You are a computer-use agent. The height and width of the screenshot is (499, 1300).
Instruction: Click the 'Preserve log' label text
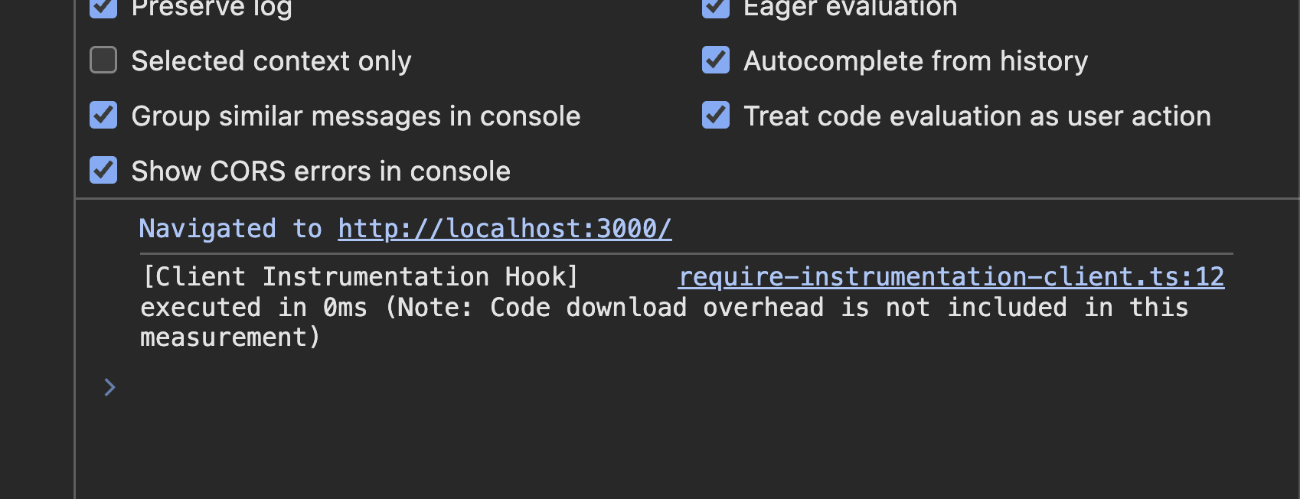point(211,8)
